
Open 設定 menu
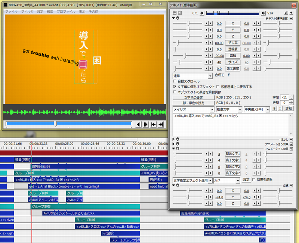pyautogui.click(x=40, y=12)
